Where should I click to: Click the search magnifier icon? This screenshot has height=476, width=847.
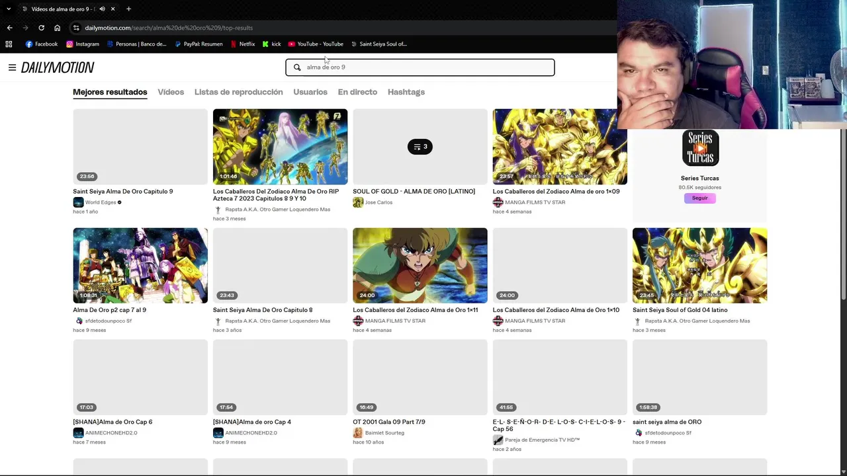point(297,67)
